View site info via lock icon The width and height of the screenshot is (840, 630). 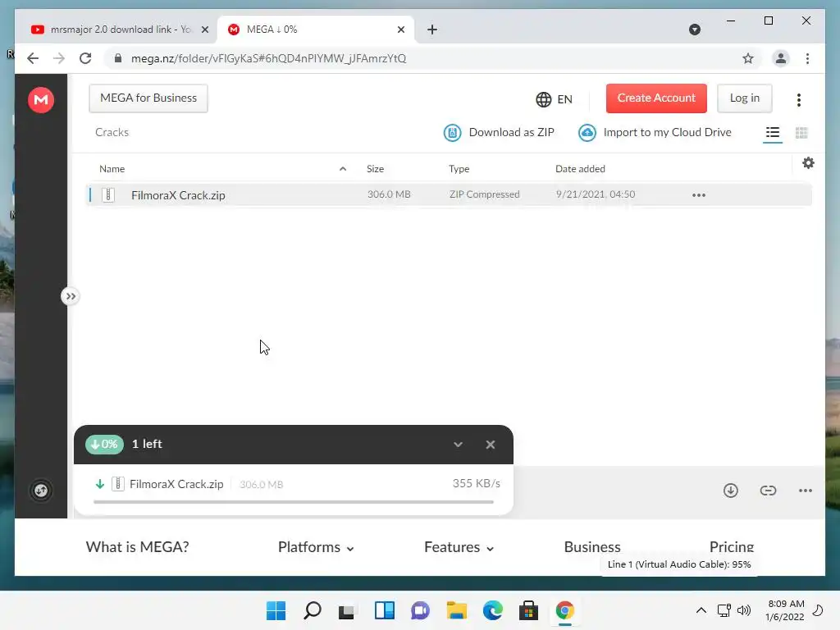(x=118, y=58)
